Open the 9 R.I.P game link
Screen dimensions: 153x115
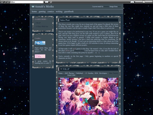tap(79, 75)
